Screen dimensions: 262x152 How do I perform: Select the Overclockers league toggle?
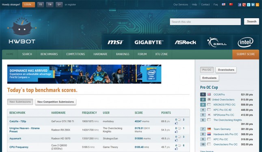click(x=226, y=70)
